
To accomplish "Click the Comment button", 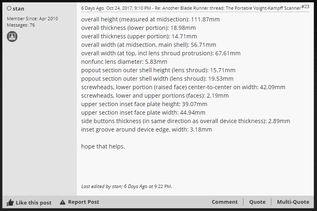I will pyautogui.click(x=224, y=202).
